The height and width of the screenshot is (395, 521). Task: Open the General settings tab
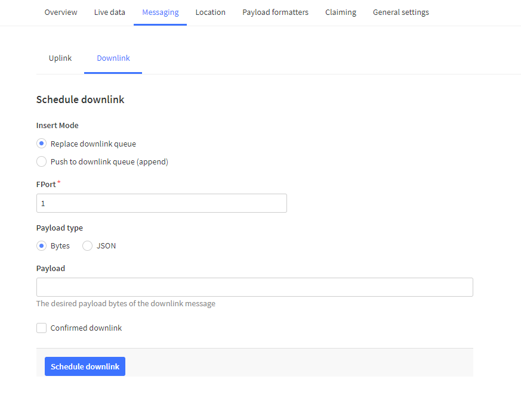click(400, 12)
